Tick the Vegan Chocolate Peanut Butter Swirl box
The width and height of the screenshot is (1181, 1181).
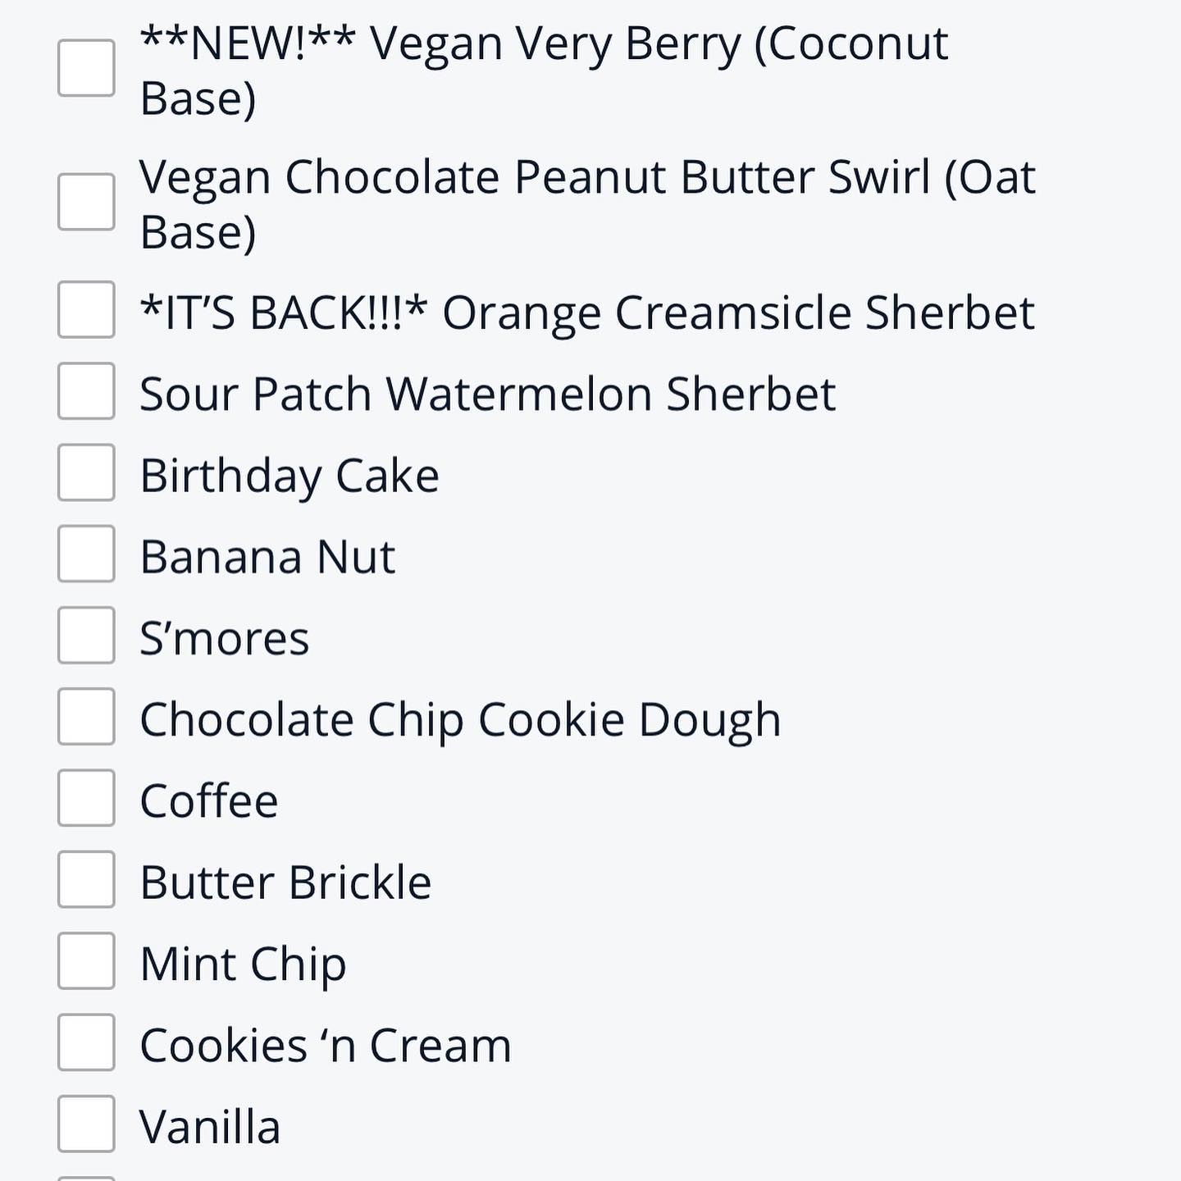pyautogui.click(x=86, y=202)
